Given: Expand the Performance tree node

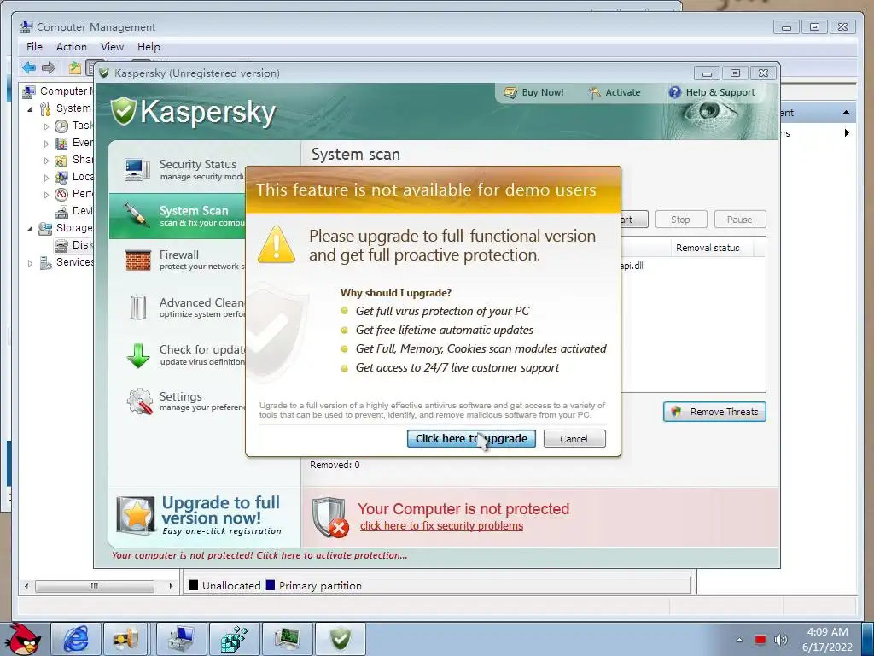Looking at the screenshot, I should point(46,195).
